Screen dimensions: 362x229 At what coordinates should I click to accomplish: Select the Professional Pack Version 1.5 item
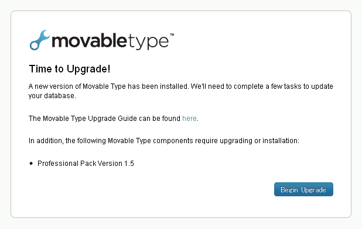coord(86,164)
